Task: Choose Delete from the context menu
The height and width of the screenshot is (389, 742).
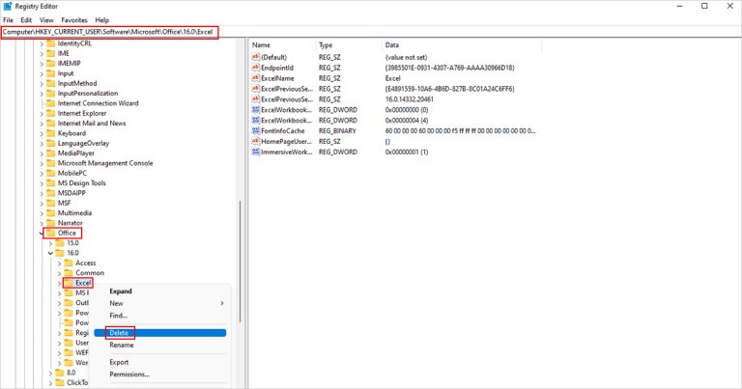Action: (x=119, y=332)
